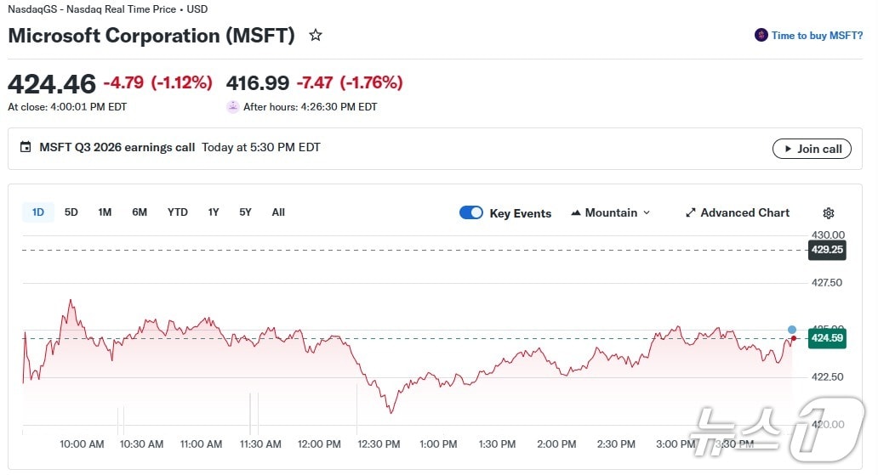Expand the Mountain chart type dropdown

647,212
